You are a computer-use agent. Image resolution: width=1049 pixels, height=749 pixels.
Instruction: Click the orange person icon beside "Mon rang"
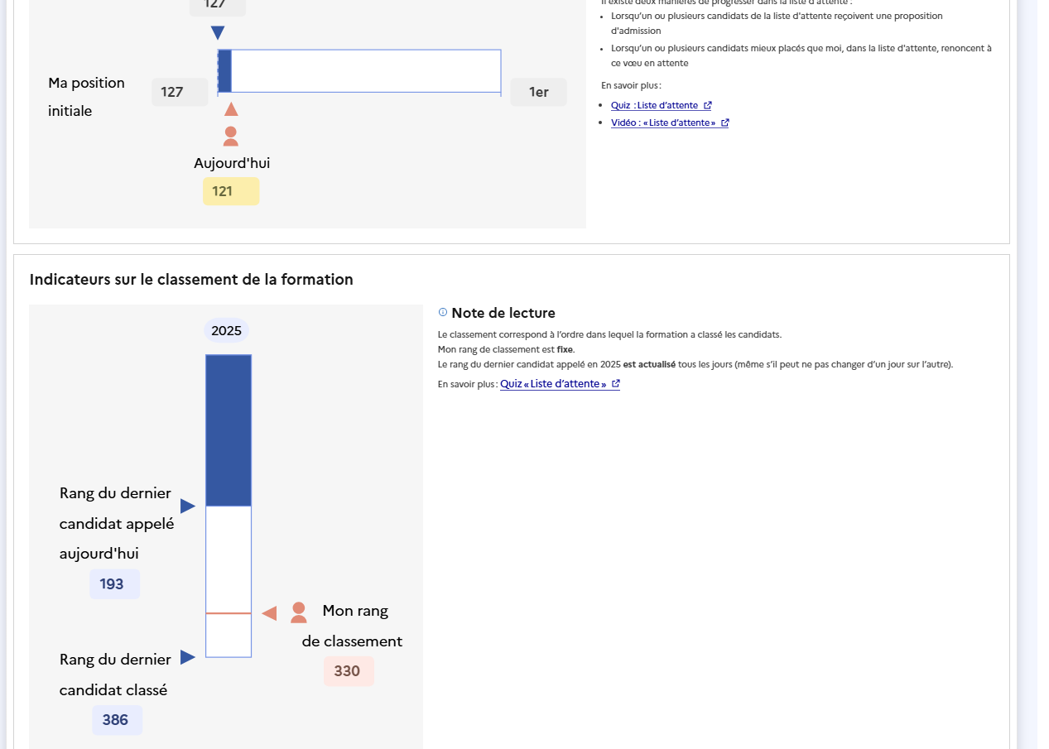click(x=299, y=612)
